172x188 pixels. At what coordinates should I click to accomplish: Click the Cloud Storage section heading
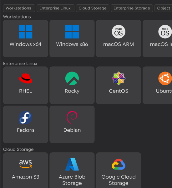[x=18, y=149]
